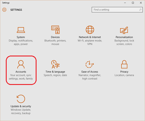Click the Devices label text
This screenshot has width=145, height=121.
point(55,37)
